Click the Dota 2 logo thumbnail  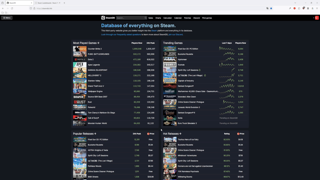[80, 59]
